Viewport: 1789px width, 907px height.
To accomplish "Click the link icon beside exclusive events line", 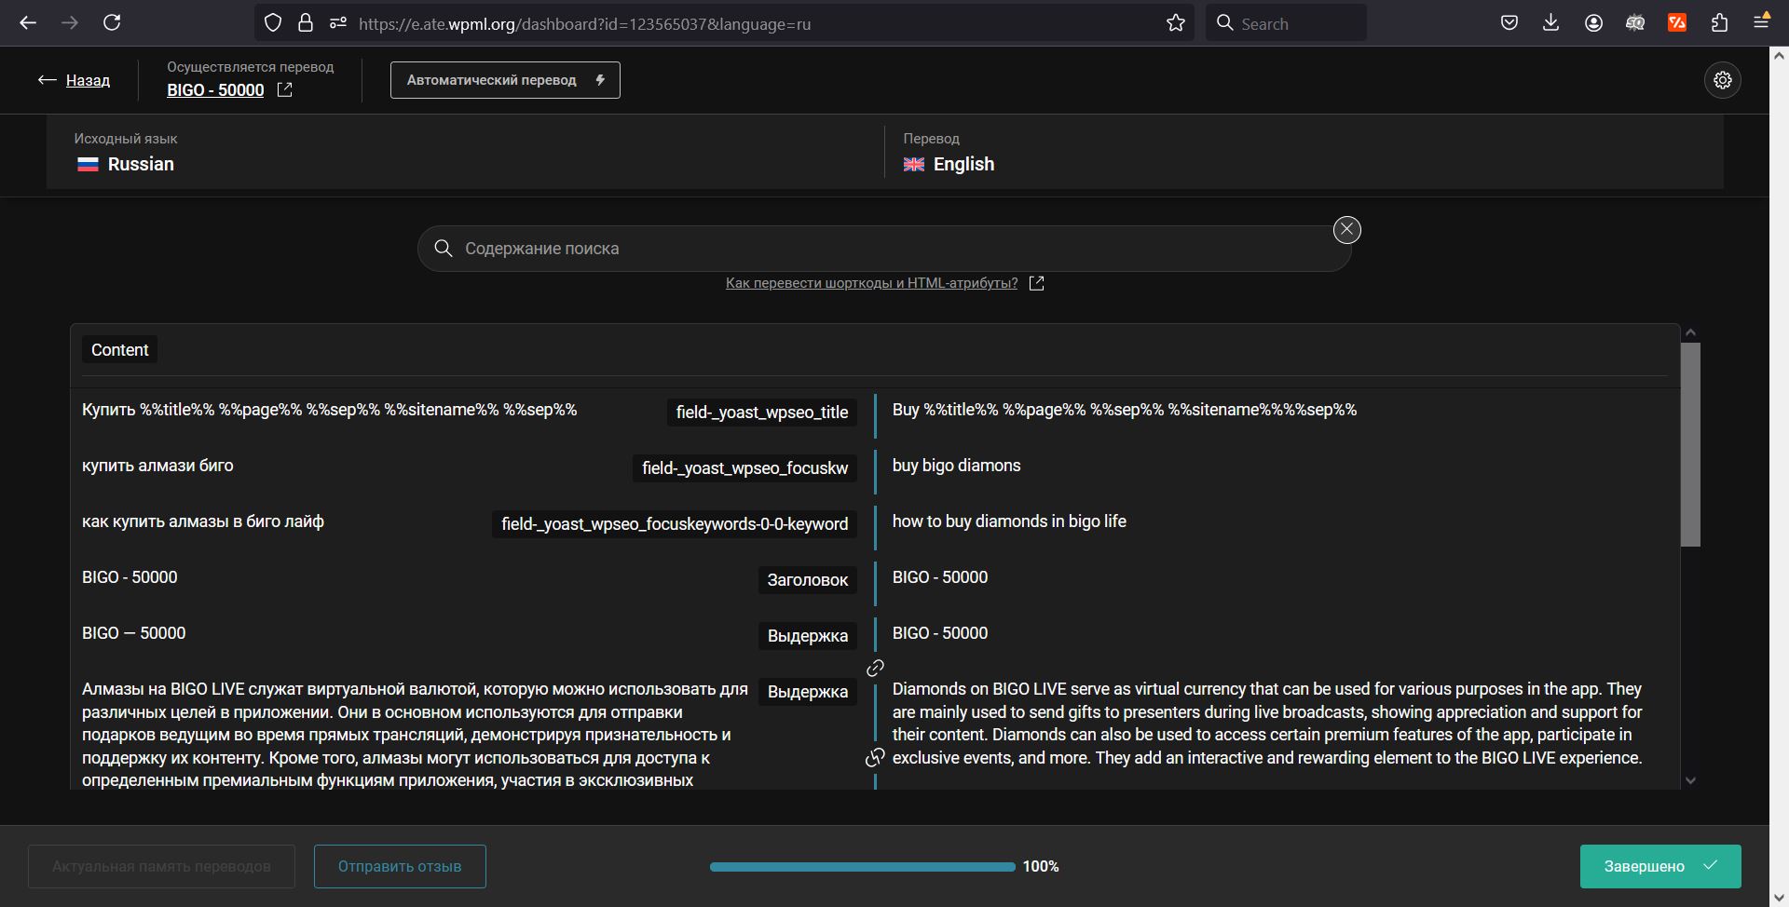I will click(x=875, y=758).
